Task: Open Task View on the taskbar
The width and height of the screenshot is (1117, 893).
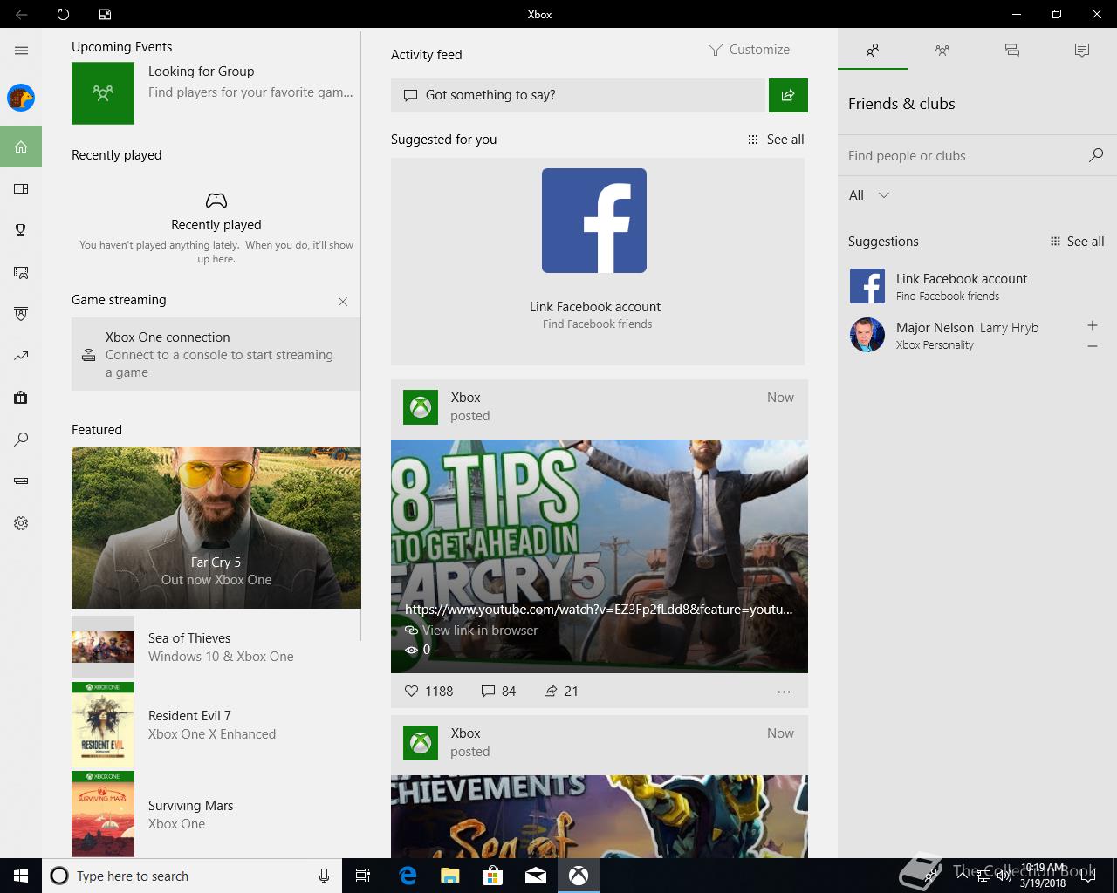Action: 363,876
